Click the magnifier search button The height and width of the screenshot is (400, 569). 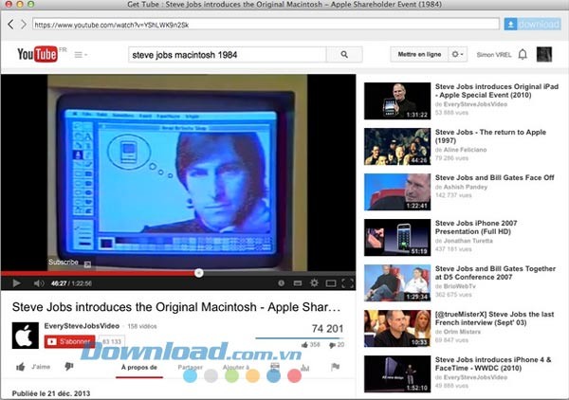coord(344,55)
